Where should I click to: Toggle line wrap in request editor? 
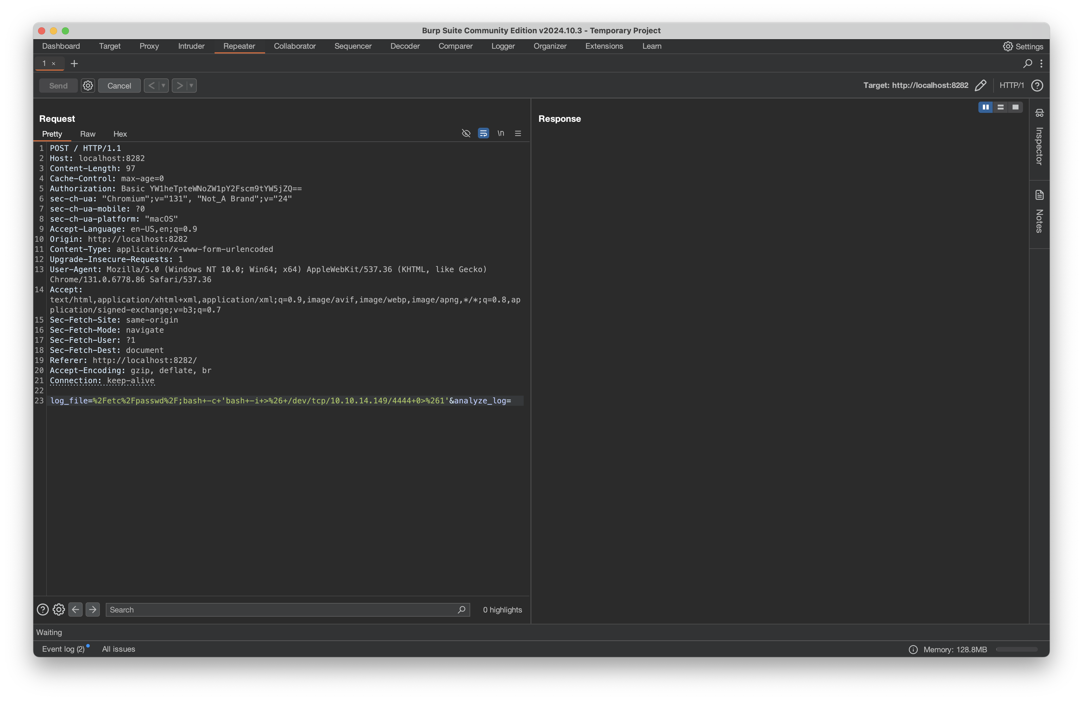coord(483,133)
